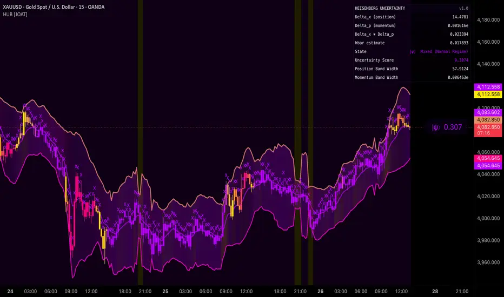Click the first yellow vertical session band
504x297 pixels.
[x=141, y=143]
